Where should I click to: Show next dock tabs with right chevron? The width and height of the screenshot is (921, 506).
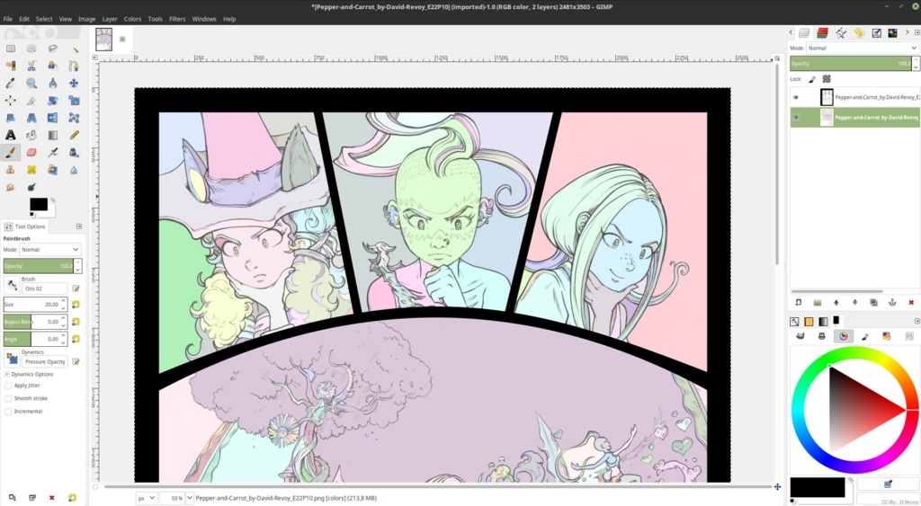point(907,32)
